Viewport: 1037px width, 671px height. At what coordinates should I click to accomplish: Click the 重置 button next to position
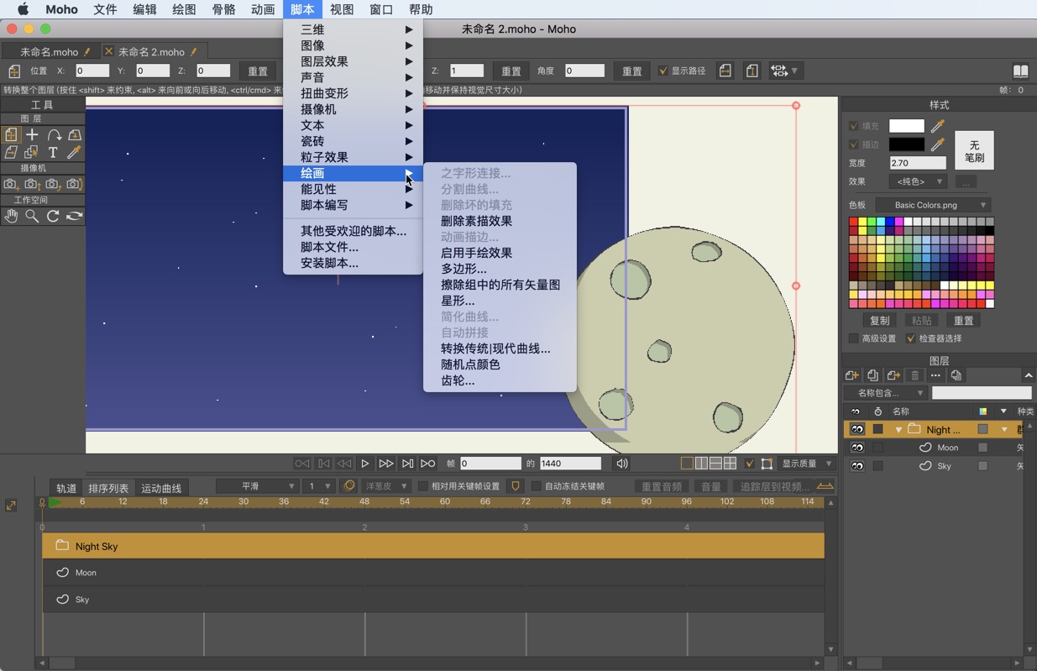258,71
